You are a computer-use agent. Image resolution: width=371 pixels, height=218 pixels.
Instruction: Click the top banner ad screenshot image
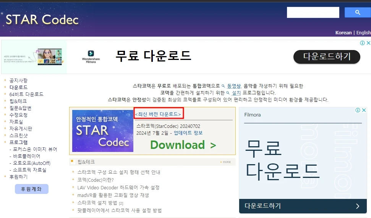pos(49,57)
